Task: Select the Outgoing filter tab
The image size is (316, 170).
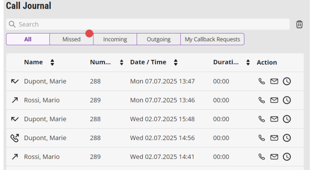Action: tap(159, 39)
